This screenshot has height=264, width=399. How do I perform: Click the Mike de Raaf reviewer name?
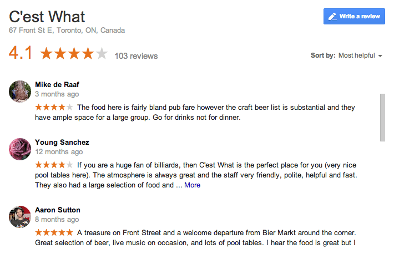tap(57, 84)
